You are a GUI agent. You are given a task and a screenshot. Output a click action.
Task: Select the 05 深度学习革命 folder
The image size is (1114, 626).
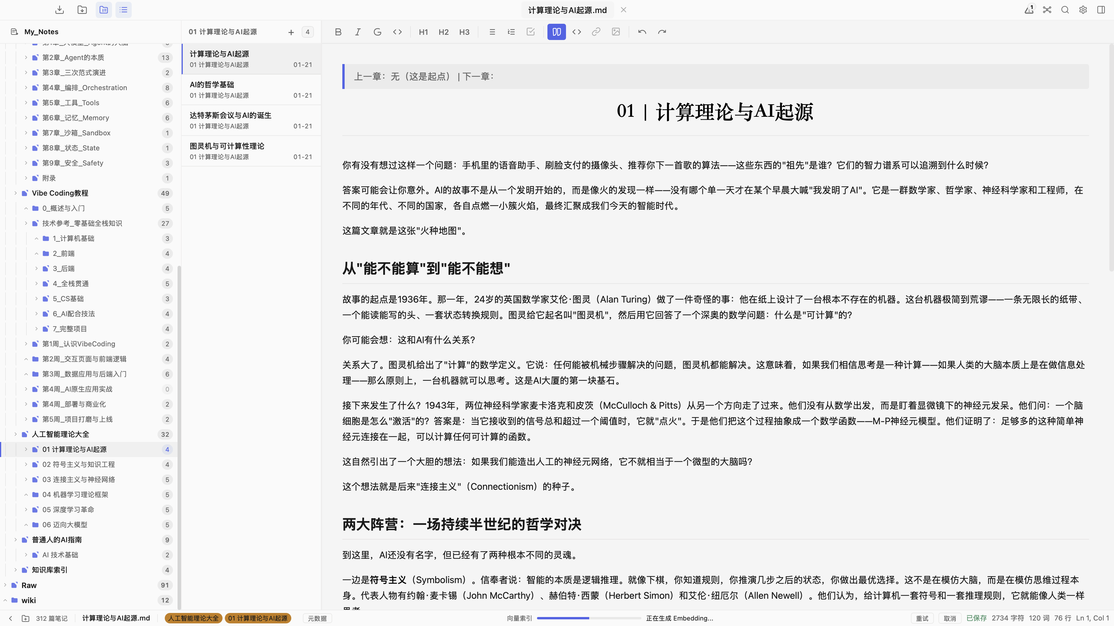89,509
